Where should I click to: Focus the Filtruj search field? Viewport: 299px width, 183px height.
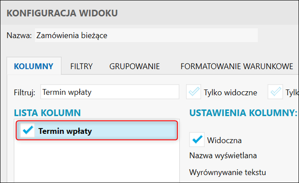110,92
